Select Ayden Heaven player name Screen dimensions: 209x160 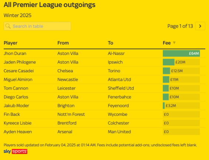[18, 132]
